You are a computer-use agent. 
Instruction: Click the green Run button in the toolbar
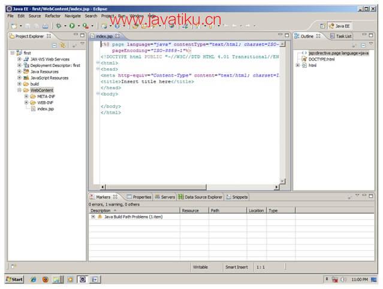[x=72, y=26]
